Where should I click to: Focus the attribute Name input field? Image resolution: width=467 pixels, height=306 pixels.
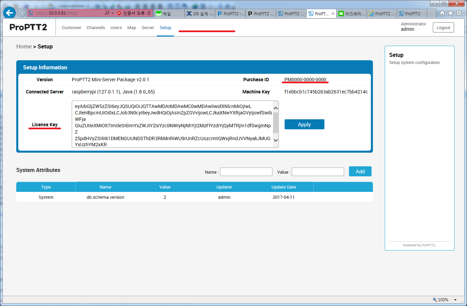pyautogui.click(x=246, y=172)
